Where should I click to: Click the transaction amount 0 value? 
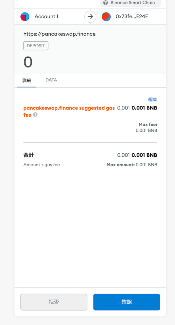click(28, 62)
